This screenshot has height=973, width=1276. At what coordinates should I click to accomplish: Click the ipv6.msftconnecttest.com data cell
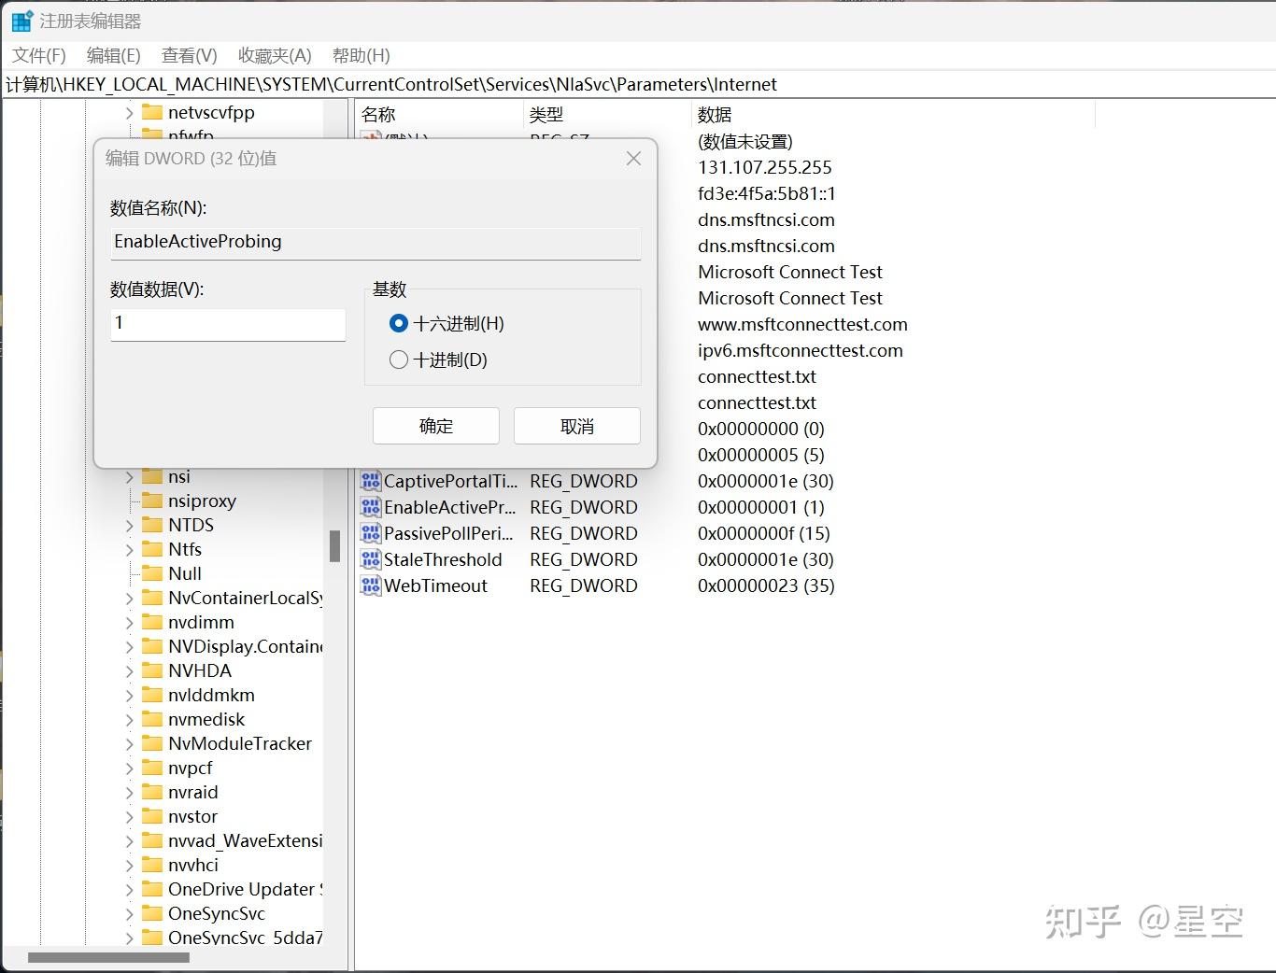(801, 350)
